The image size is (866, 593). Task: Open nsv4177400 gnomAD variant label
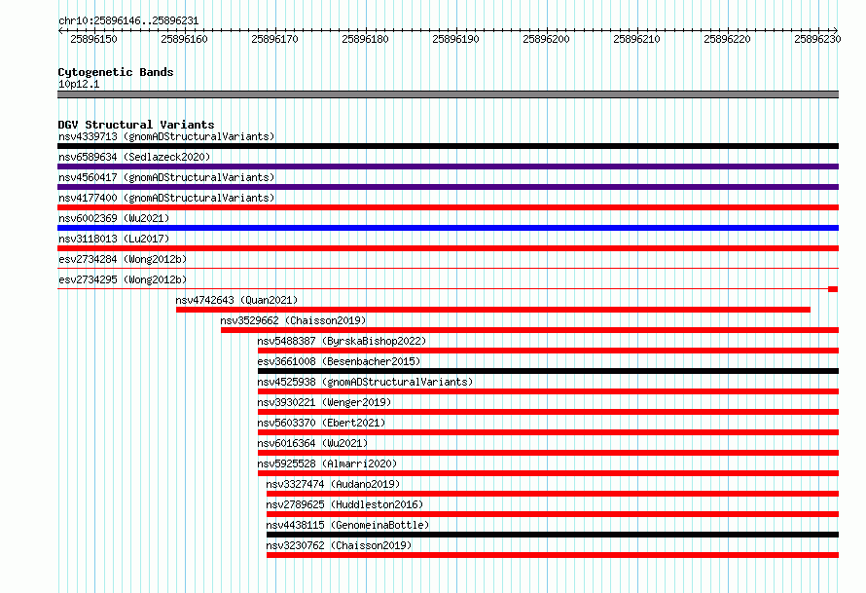coord(166,198)
